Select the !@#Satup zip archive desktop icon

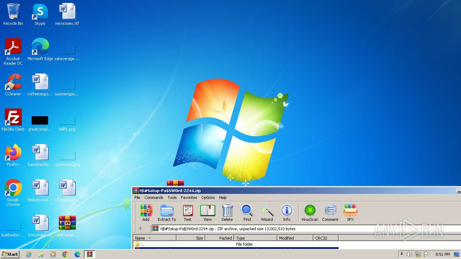[67, 226]
